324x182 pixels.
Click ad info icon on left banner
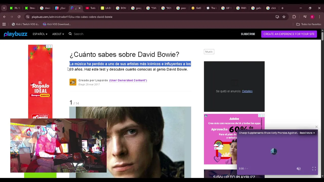click(48, 47)
